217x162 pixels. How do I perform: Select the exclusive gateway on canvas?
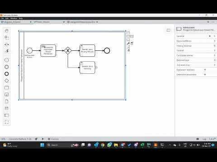pyautogui.click(x=68, y=51)
